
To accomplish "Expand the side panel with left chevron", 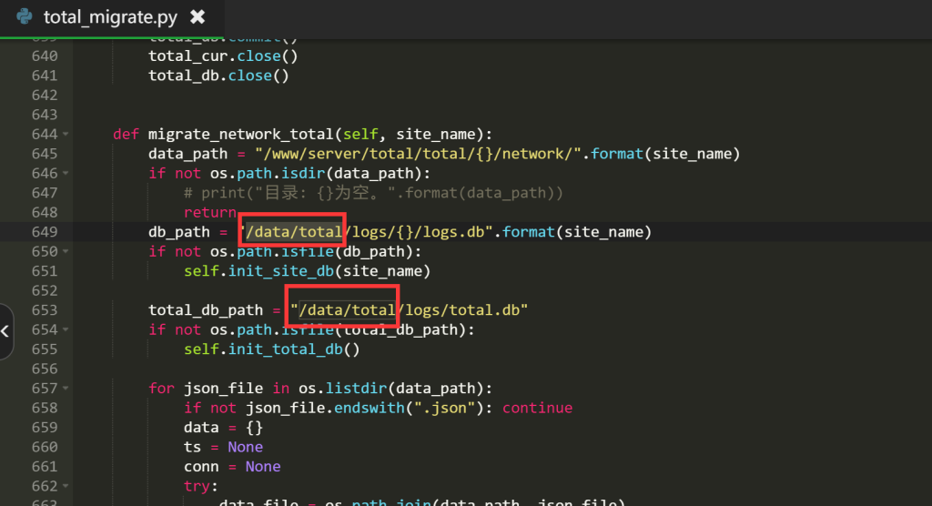I will tap(5, 331).
